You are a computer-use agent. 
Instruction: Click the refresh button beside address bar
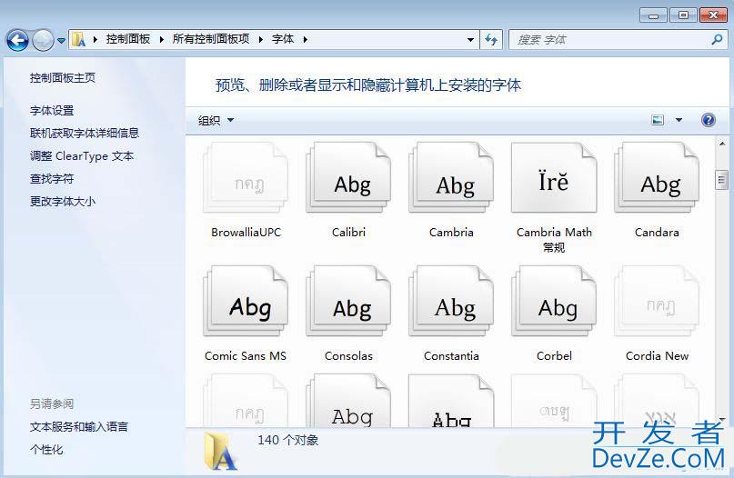tap(491, 40)
